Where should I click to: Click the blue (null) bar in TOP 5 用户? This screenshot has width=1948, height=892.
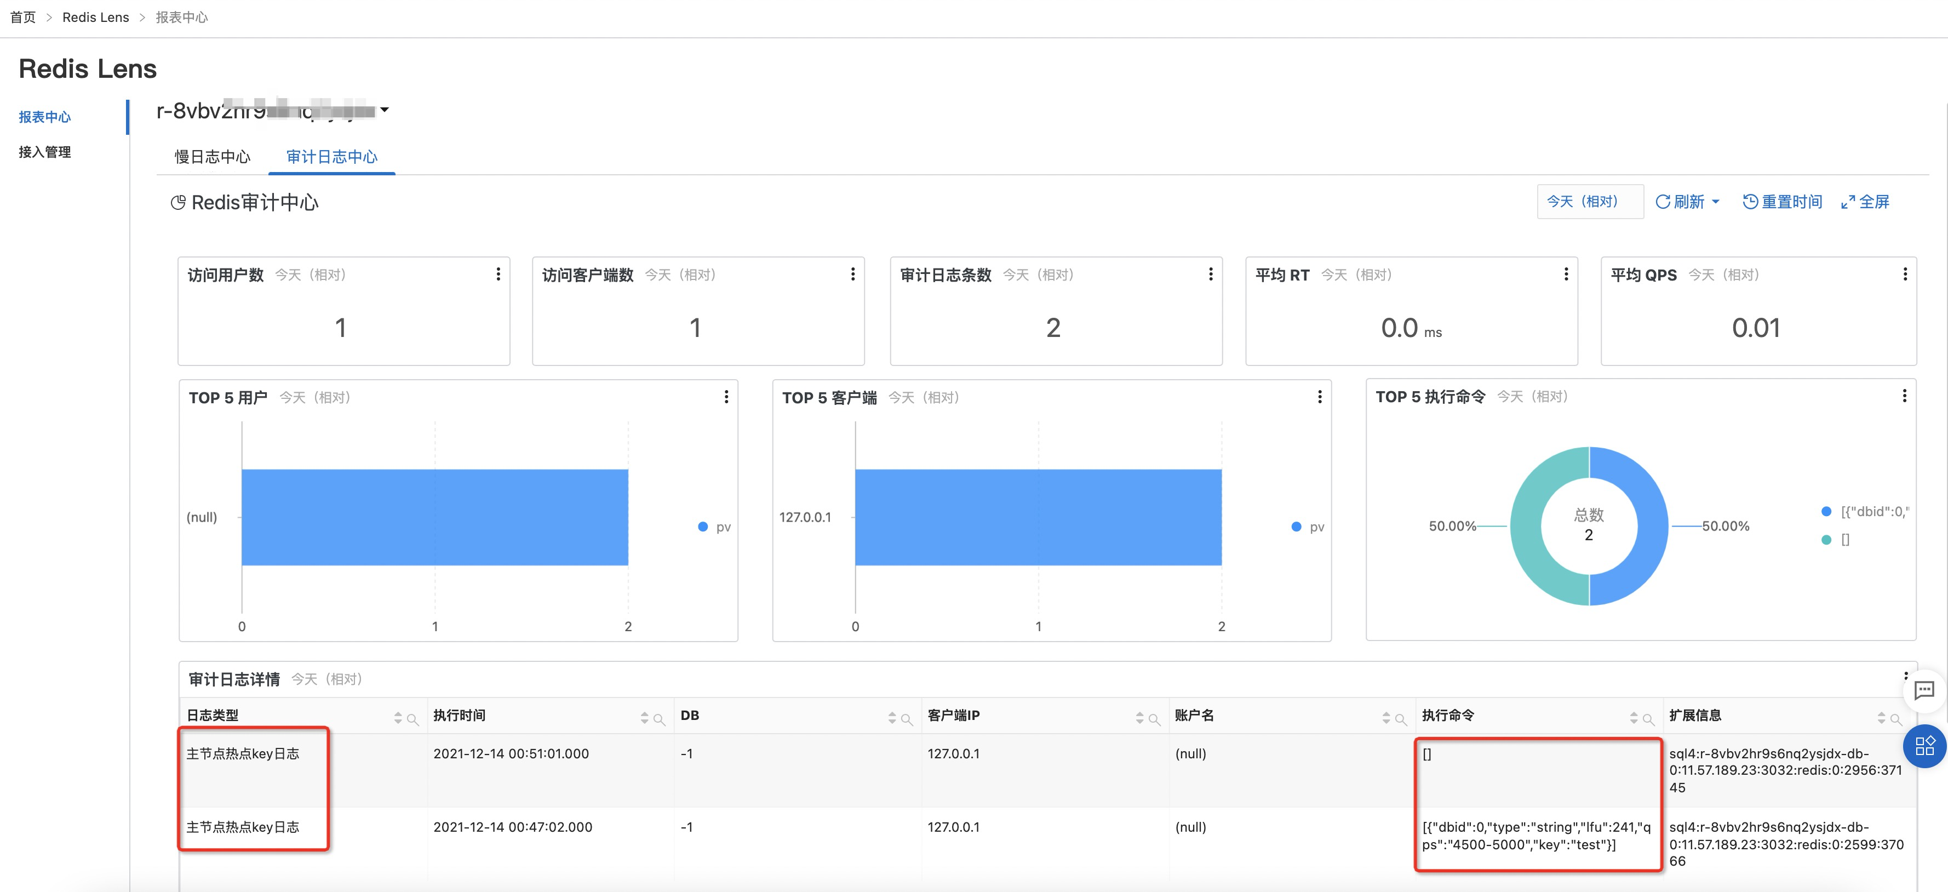(x=435, y=517)
